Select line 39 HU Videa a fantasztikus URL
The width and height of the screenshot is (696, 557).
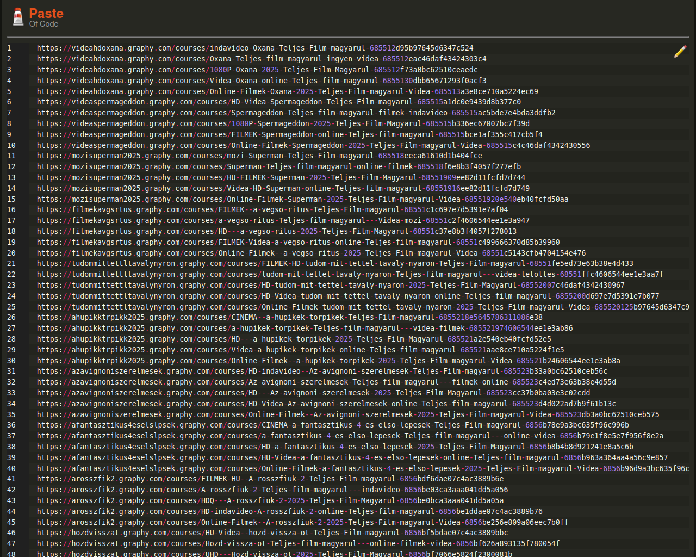352,457
